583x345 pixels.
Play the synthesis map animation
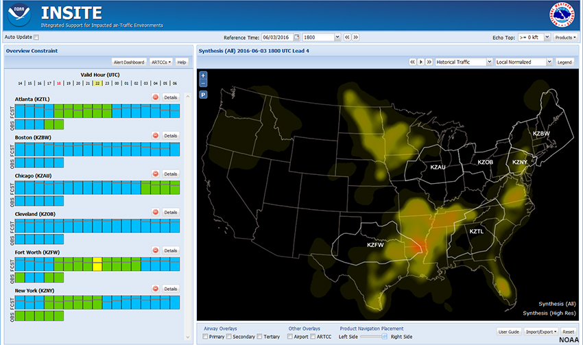[421, 62]
